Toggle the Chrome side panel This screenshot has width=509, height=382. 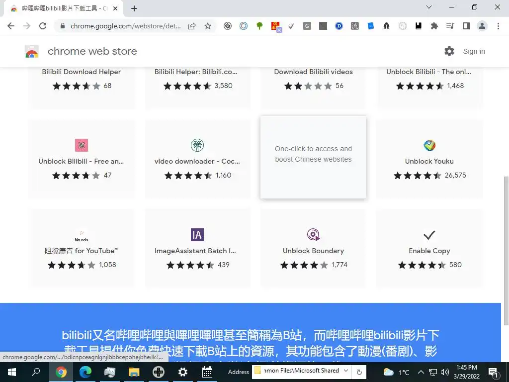point(466,26)
